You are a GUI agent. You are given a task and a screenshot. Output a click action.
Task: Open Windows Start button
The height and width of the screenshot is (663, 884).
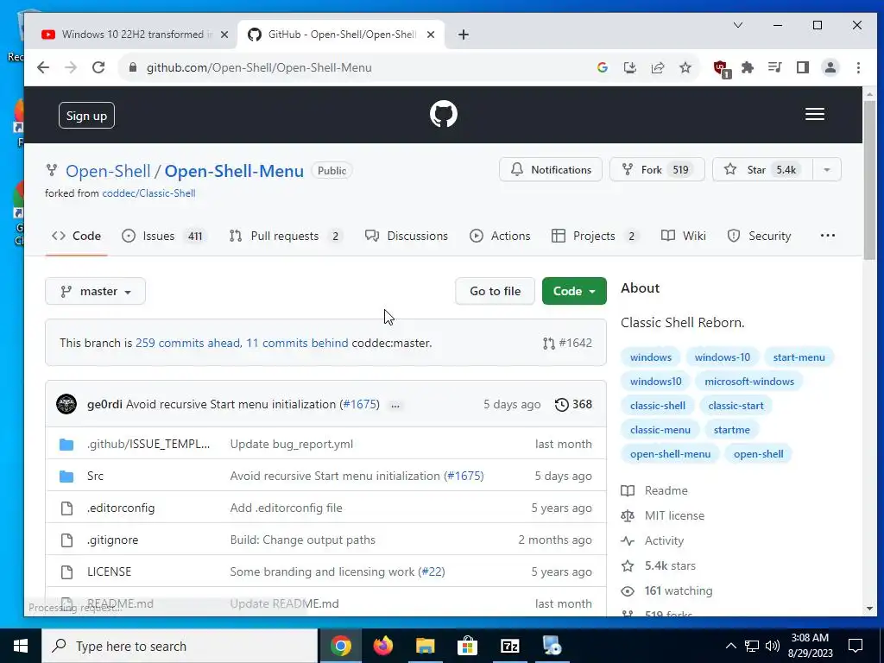click(21, 646)
